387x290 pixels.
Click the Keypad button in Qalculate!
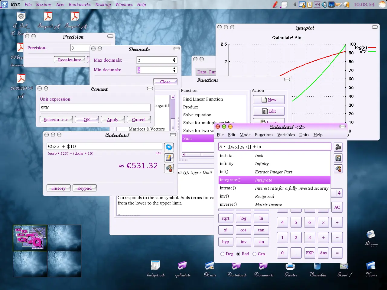click(x=84, y=188)
